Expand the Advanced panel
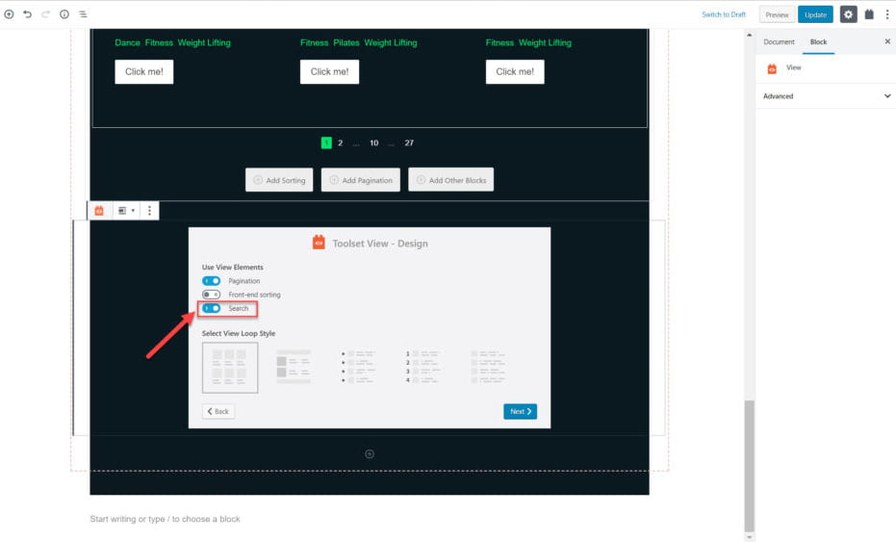 point(826,96)
